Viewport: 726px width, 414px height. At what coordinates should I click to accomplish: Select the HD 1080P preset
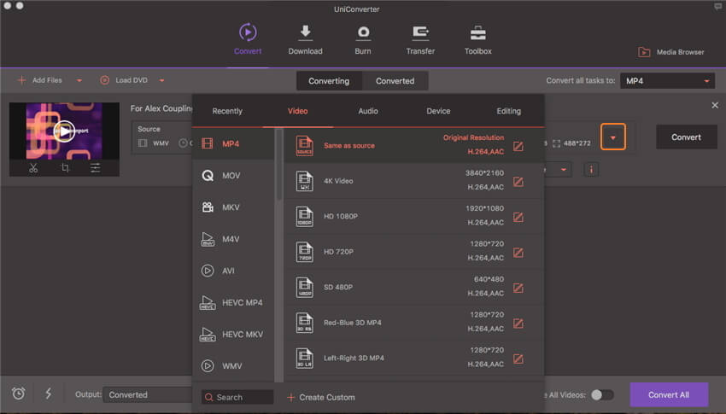pyautogui.click(x=414, y=216)
